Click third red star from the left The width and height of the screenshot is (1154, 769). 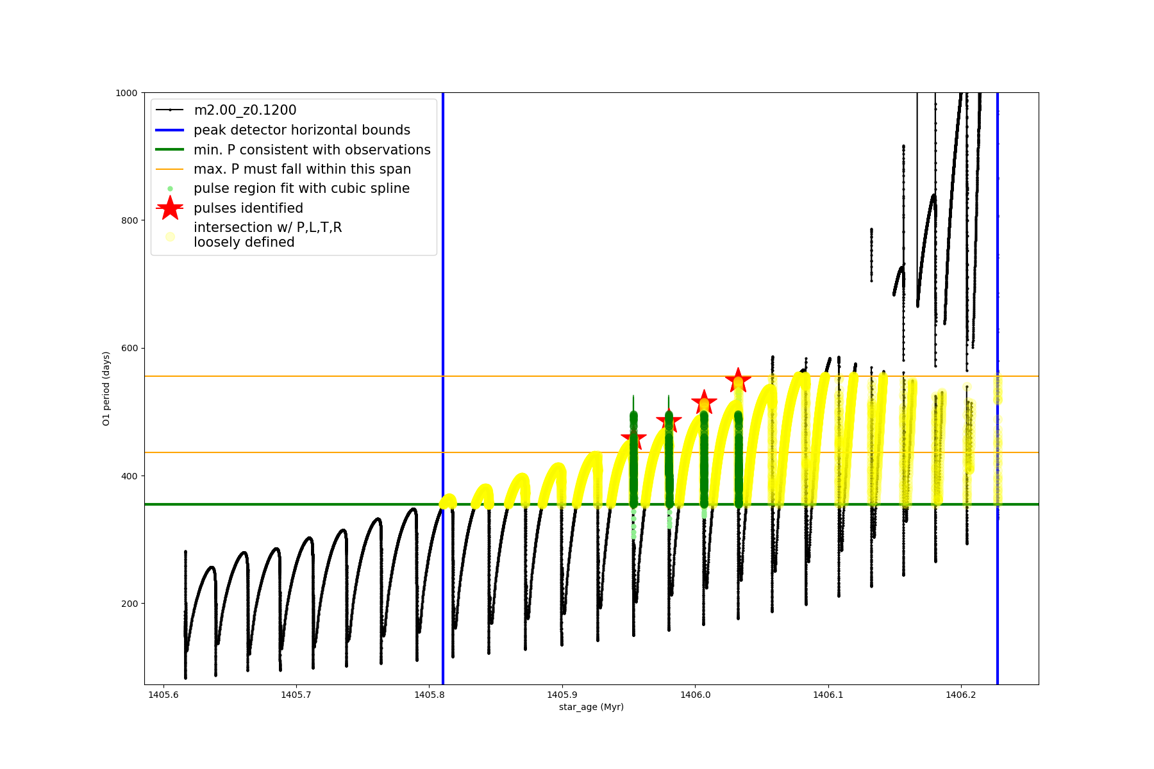tap(704, 402)
